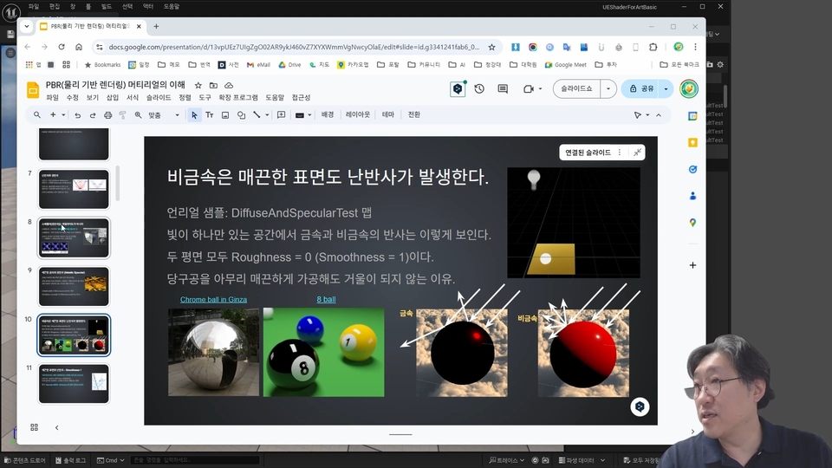This screenshot has height=468, width=832.
Task: Collapse the filmstrip with left chevron
Action: (57, 427)
